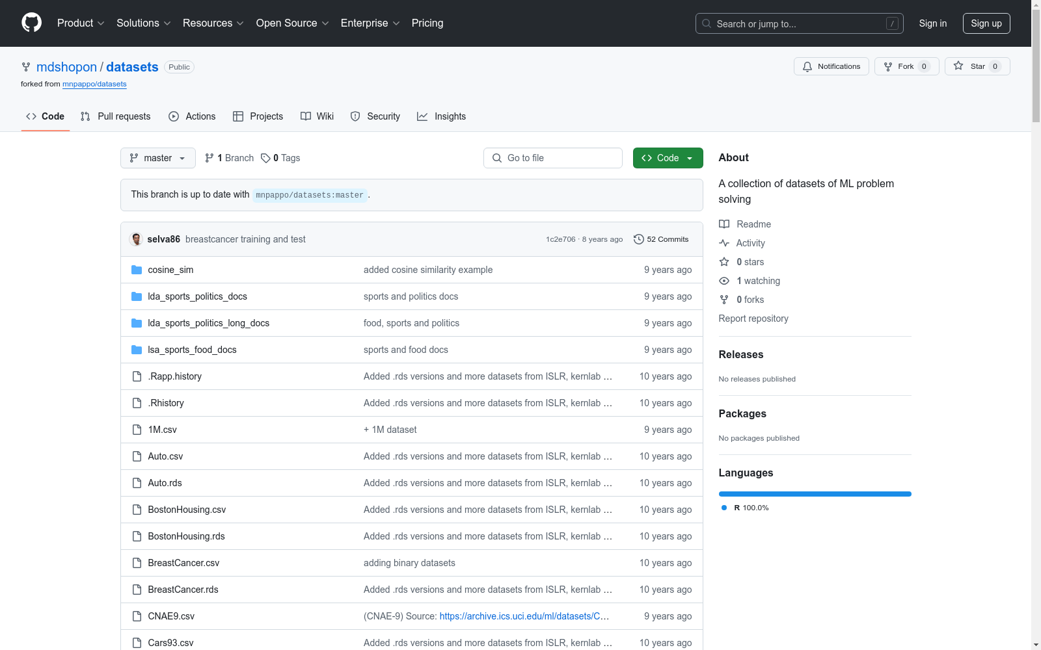Focus the Go to file input

(x=553, y=158)
